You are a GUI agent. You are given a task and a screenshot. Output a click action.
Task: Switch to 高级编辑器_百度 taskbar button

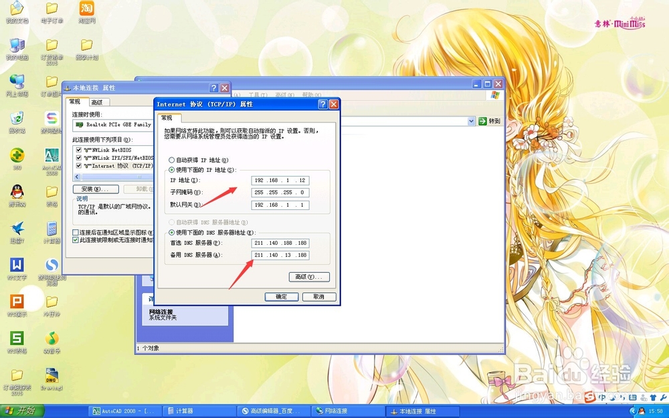274,411
